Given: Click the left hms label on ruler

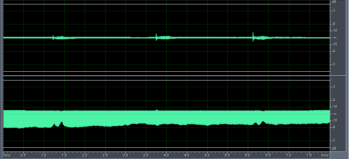Looking at the screenshot, I should (x=7, y=155).
